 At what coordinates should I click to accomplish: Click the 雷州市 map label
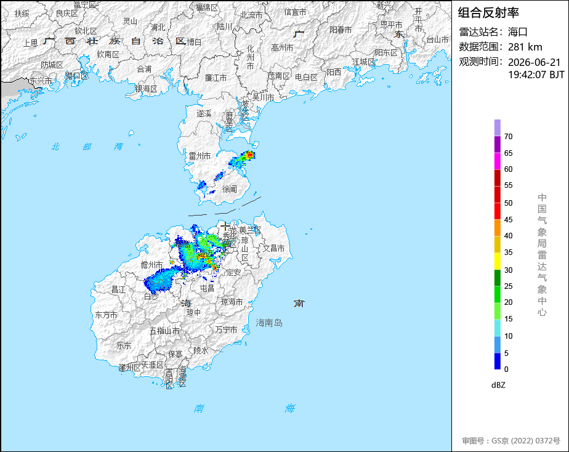(200, 156)
